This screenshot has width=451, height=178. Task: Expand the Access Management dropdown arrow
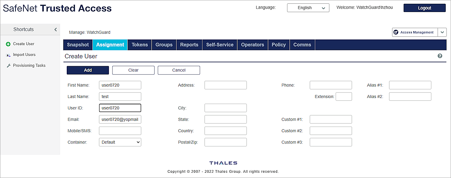pos(442,32)
